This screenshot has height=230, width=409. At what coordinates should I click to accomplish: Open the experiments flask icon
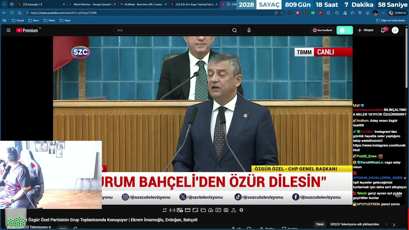pyautogui.click(x=234, y=210)
